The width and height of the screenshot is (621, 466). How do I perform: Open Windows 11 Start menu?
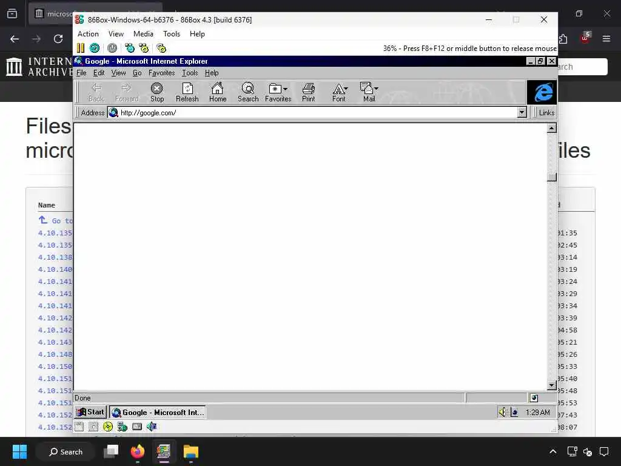(x=19, y=451)
